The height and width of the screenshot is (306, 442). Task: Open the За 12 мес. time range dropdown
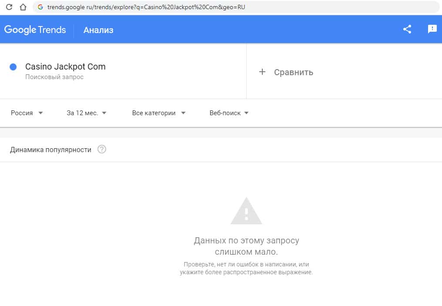87,113
